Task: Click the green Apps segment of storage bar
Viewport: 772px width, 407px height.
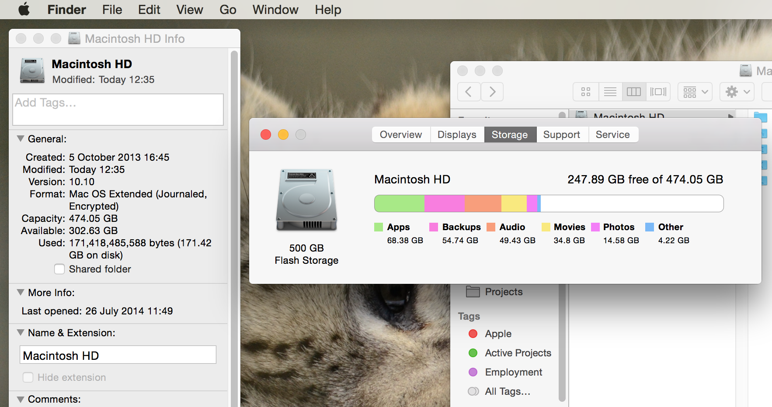Action: point(400,203)
